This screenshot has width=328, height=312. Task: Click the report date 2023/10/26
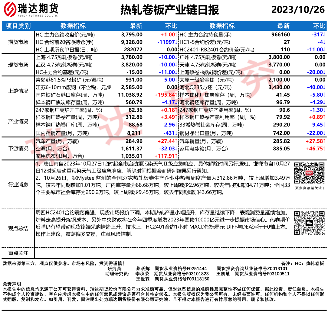[x=298, y=10]
